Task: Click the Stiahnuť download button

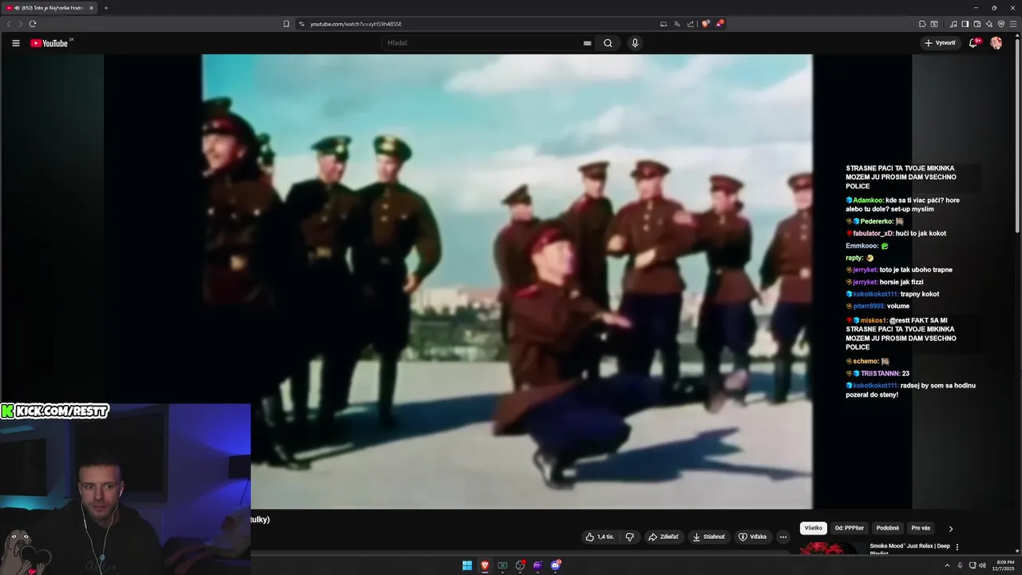Action: [x=708, y=537]
